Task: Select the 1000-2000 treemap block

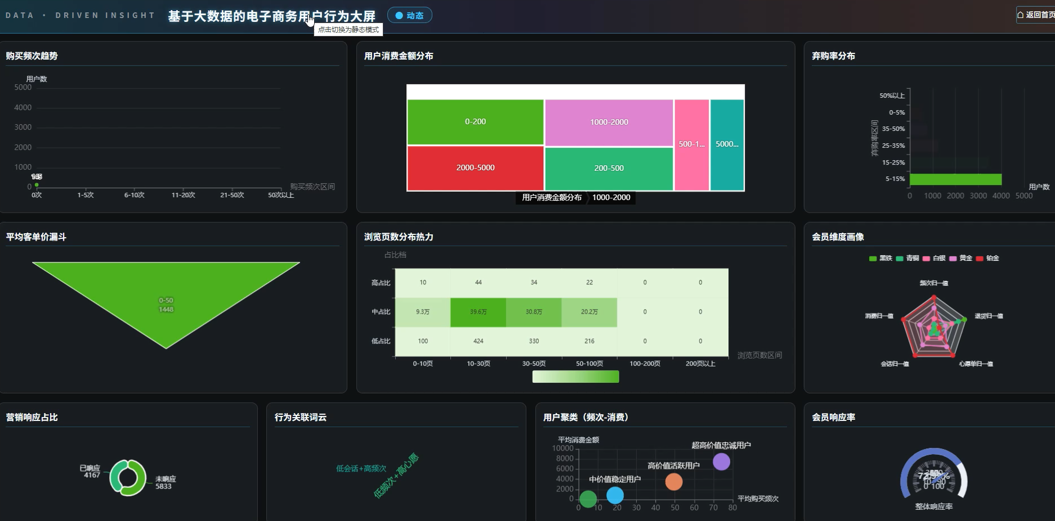Action: coord(609,123)
